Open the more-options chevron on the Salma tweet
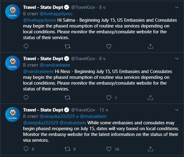Viewport: 184px width, 157px height. click(x=177, y=7)
